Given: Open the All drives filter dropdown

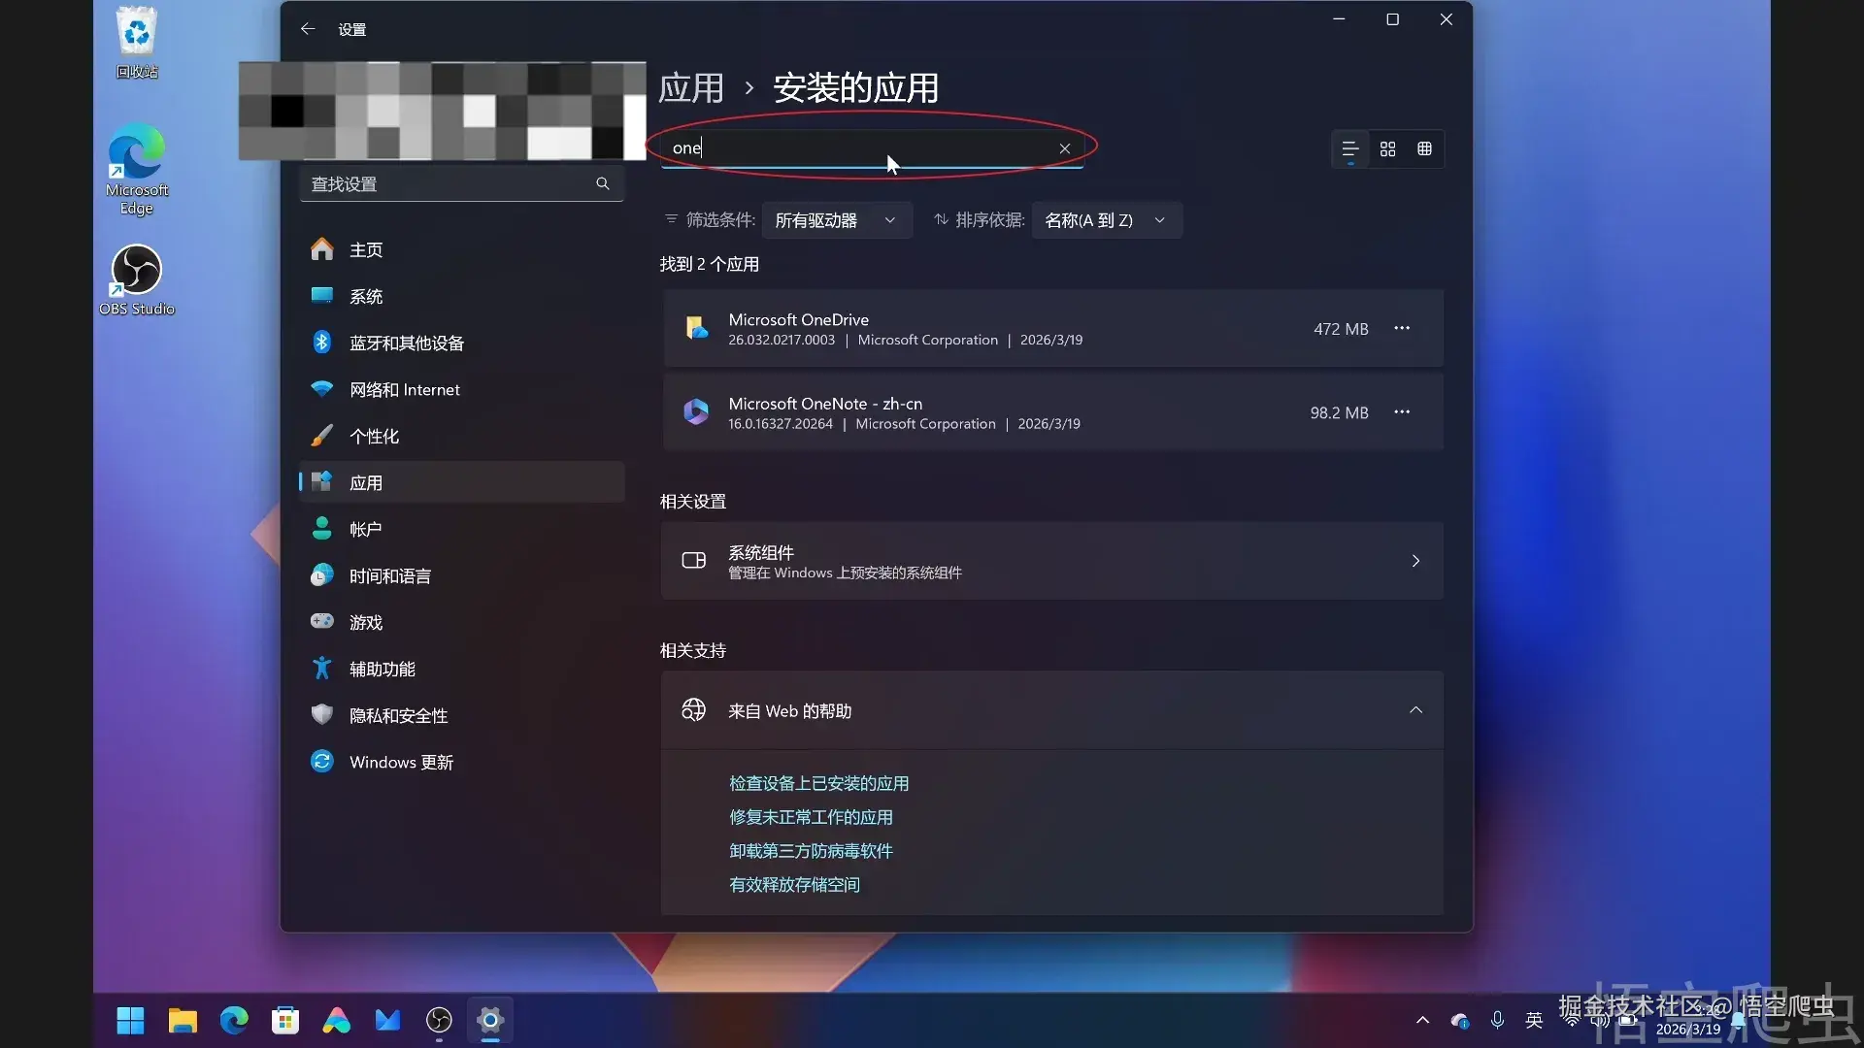Looking at the screenshot, I should pos(836,220).
